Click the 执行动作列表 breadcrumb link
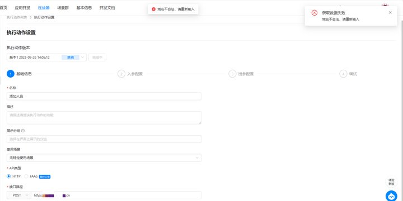The height and width of the screenshot is (201, 403). (17, 17)
